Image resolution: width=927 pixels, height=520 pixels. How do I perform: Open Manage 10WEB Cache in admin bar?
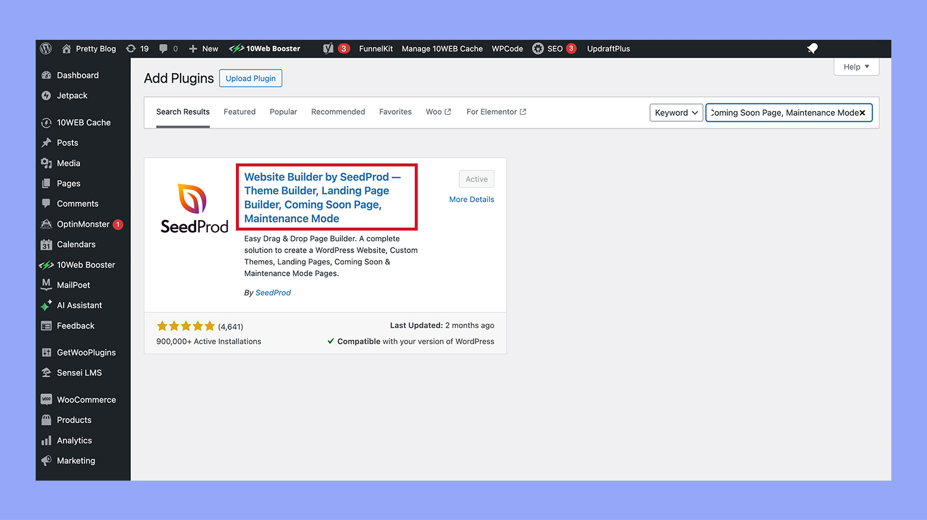point(442,49)
